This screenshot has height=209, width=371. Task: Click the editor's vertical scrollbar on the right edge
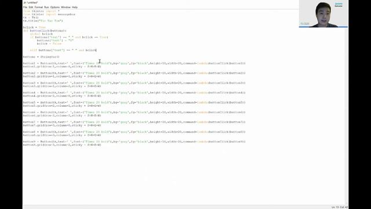[347, 116]
